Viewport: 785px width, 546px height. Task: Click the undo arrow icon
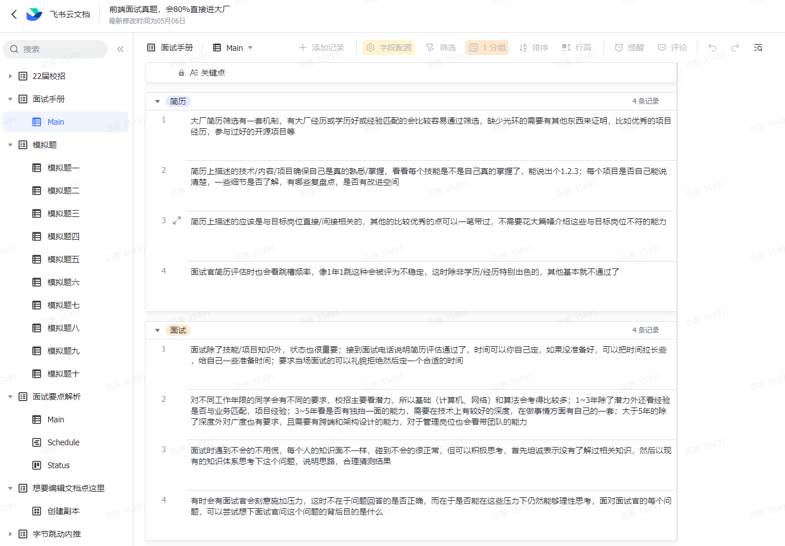click(712, 48)
